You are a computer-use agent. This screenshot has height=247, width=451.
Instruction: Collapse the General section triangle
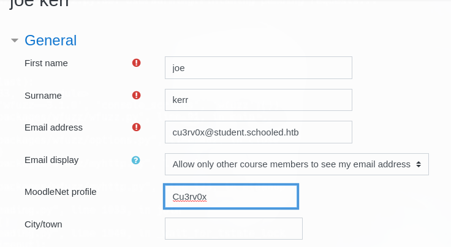pos(15,40)
